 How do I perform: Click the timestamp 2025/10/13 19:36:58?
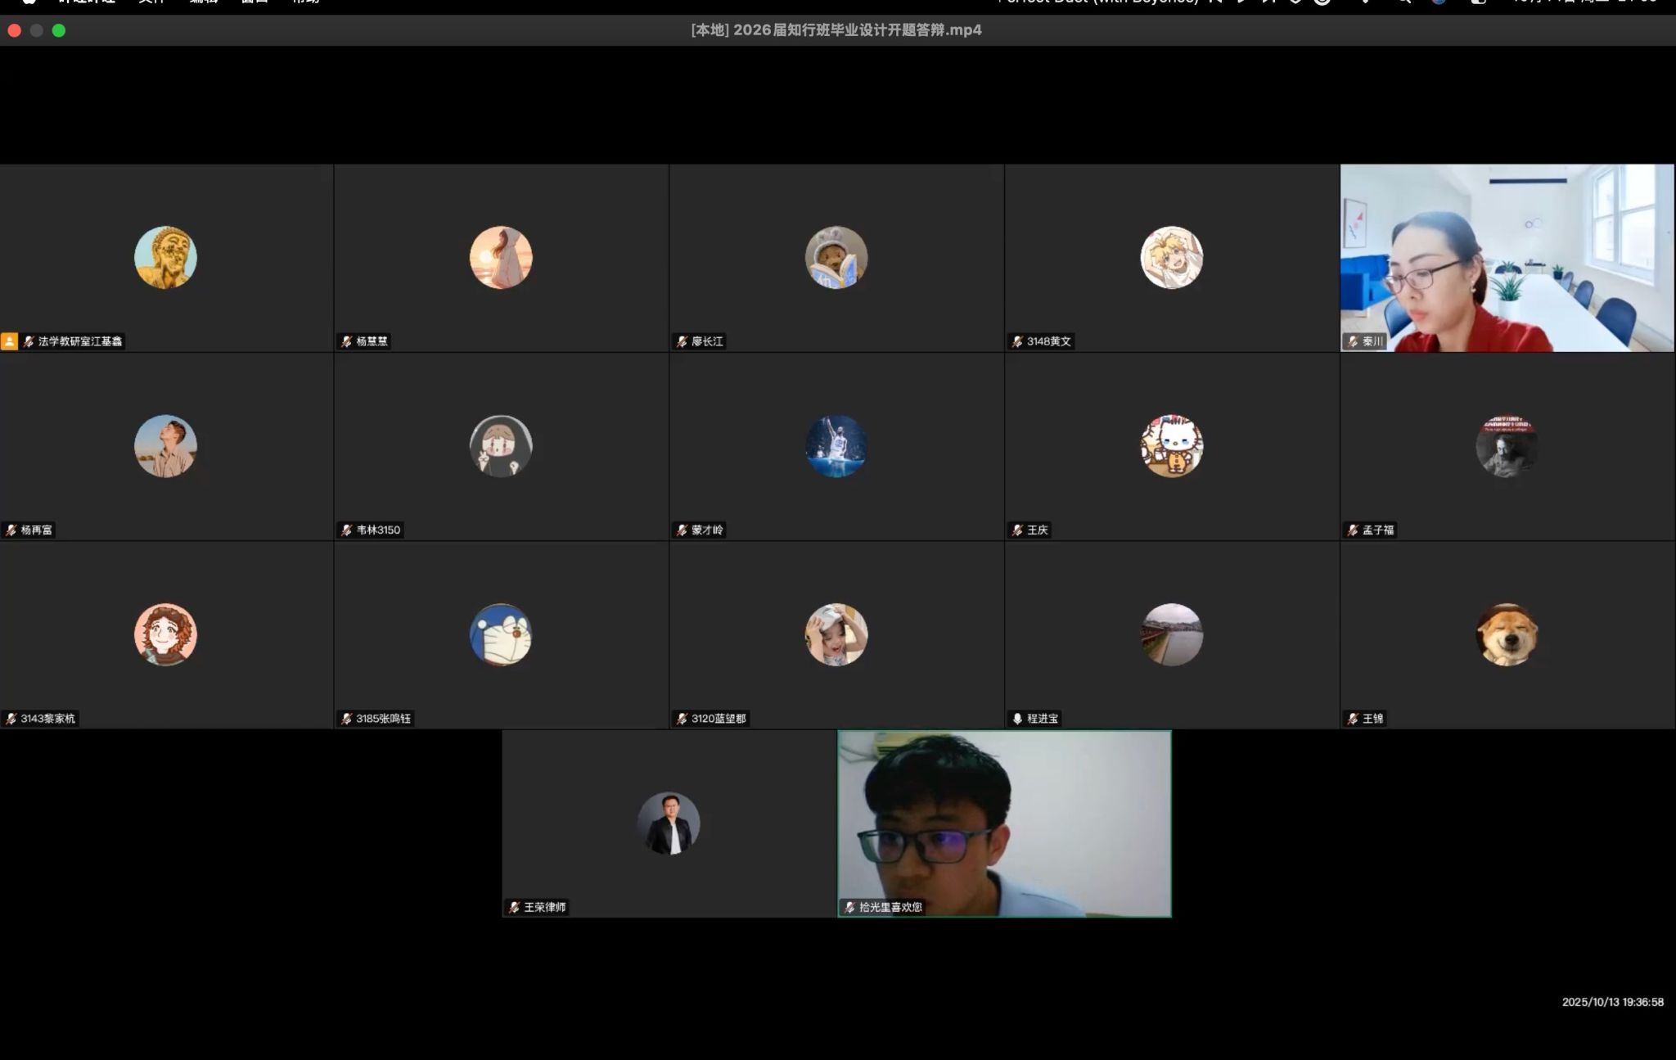click(x=1612, y=1002)
